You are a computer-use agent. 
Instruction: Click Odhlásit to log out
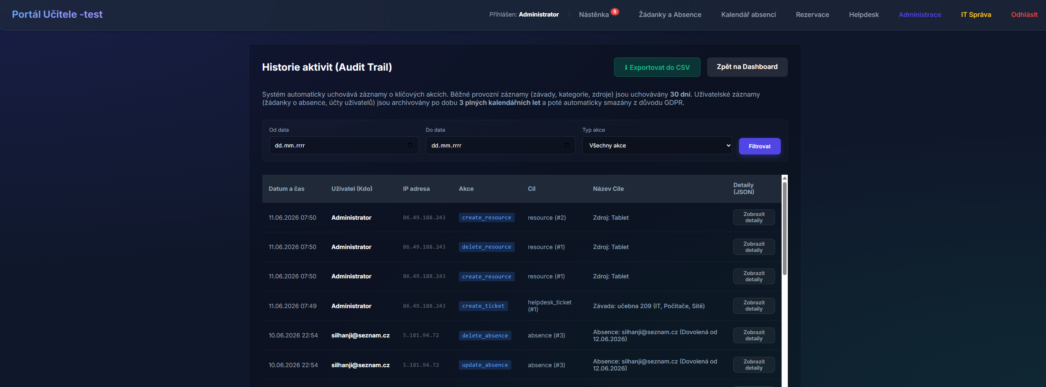coord(1024,14)
